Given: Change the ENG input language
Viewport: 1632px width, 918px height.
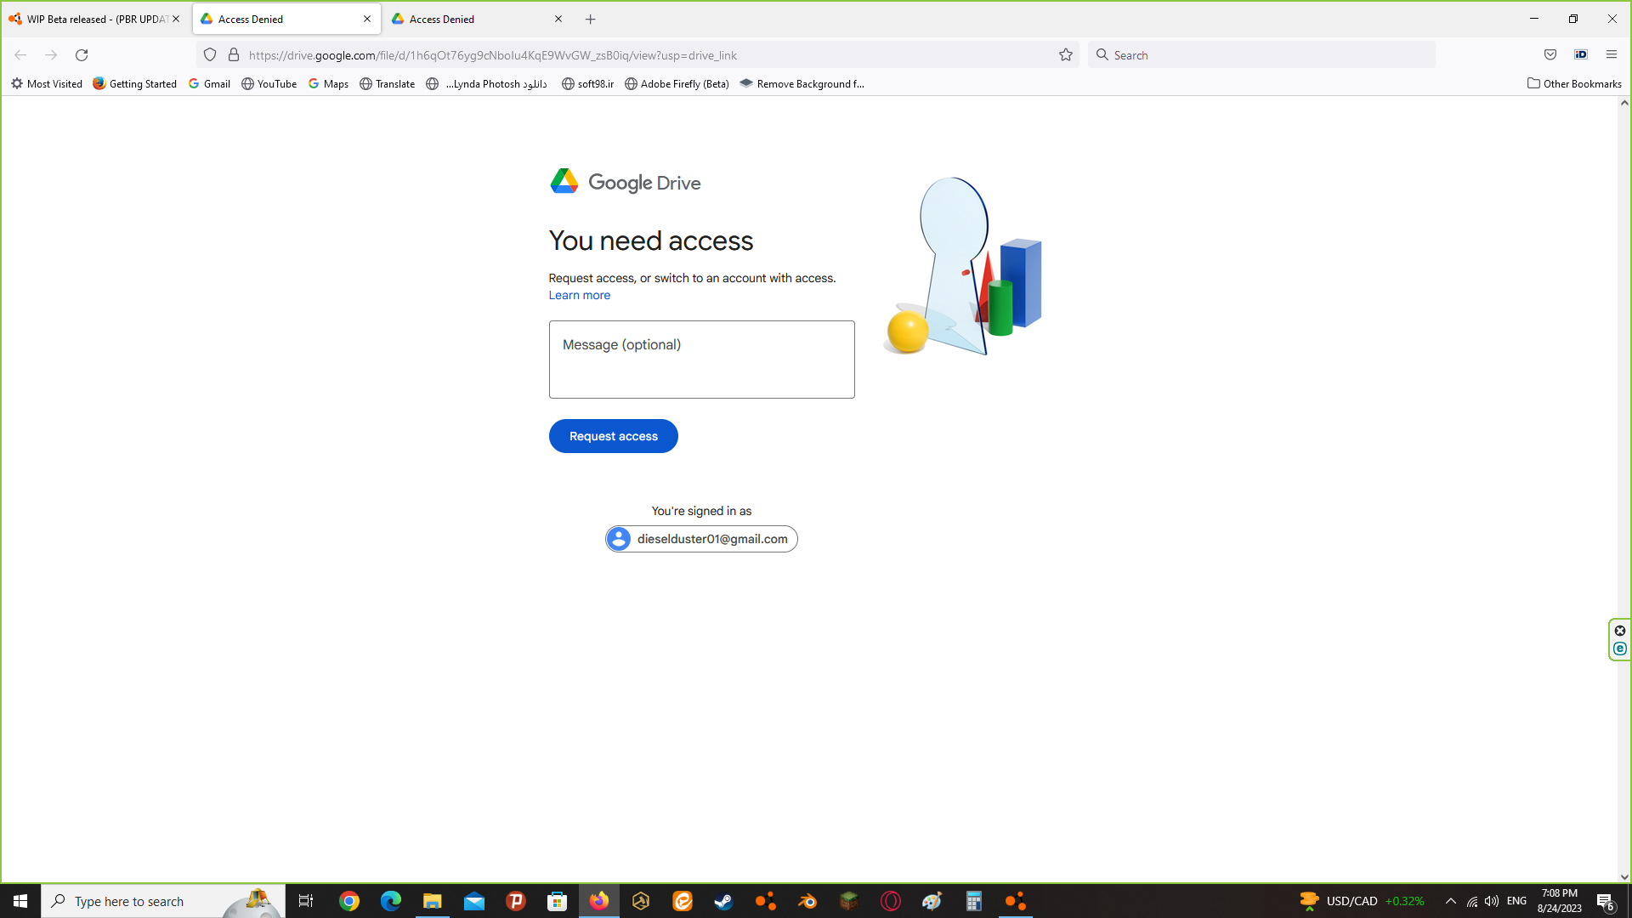Looking at the screenshot, I should click(x=1516, y=901).
